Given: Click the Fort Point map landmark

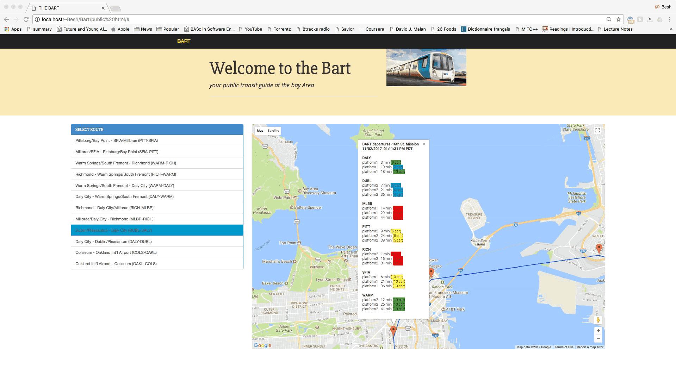Looking at the screenshot, I should pyautogui.click(x=290, y=243).
